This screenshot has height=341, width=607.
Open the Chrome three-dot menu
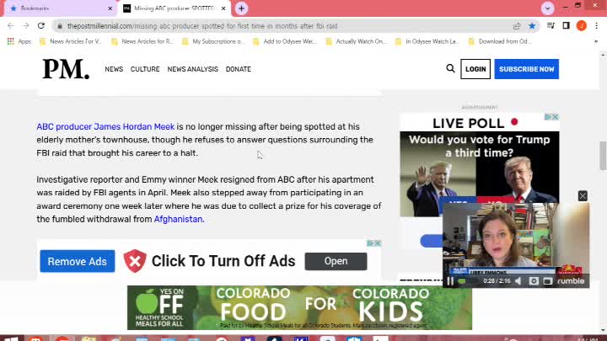coord(597,26)
